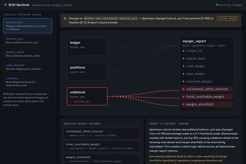
Task: Click the watching lineage status text
Action: point(230,5)
